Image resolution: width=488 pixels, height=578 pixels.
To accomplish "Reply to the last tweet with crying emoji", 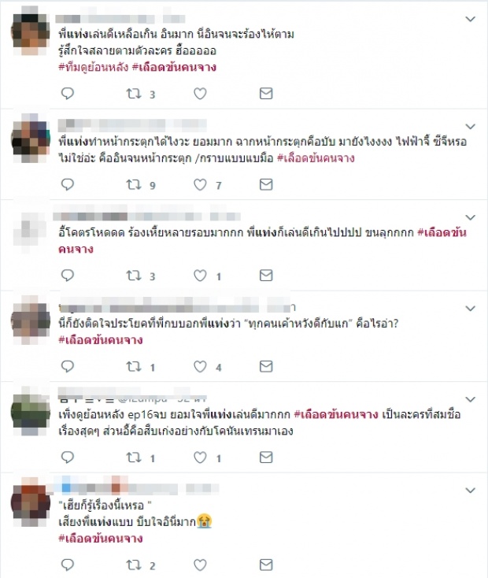I will pos(68,565).
